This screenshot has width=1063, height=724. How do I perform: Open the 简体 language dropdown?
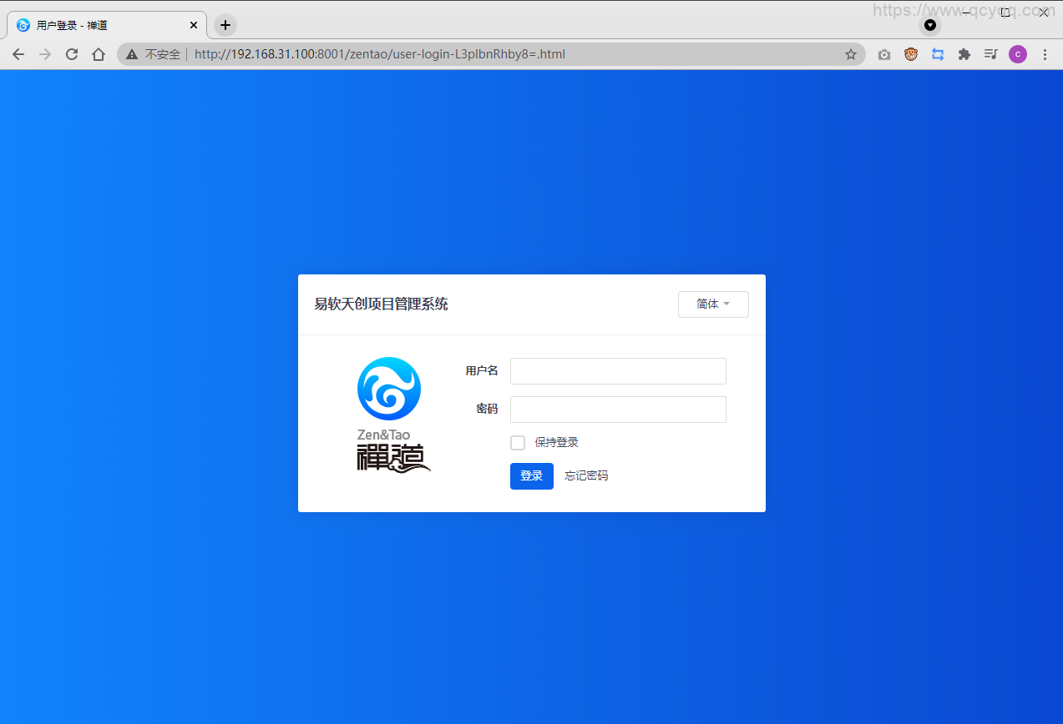coord(712,304)
